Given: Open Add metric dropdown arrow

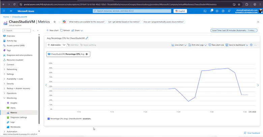Looking at the screenshot, I should 64,45.
